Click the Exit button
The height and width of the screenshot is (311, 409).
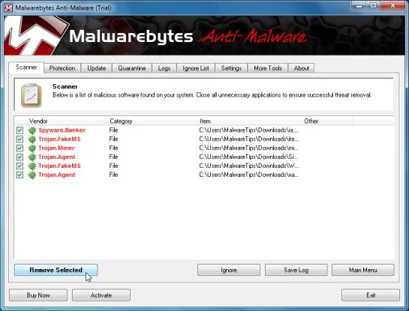point(371,295)
